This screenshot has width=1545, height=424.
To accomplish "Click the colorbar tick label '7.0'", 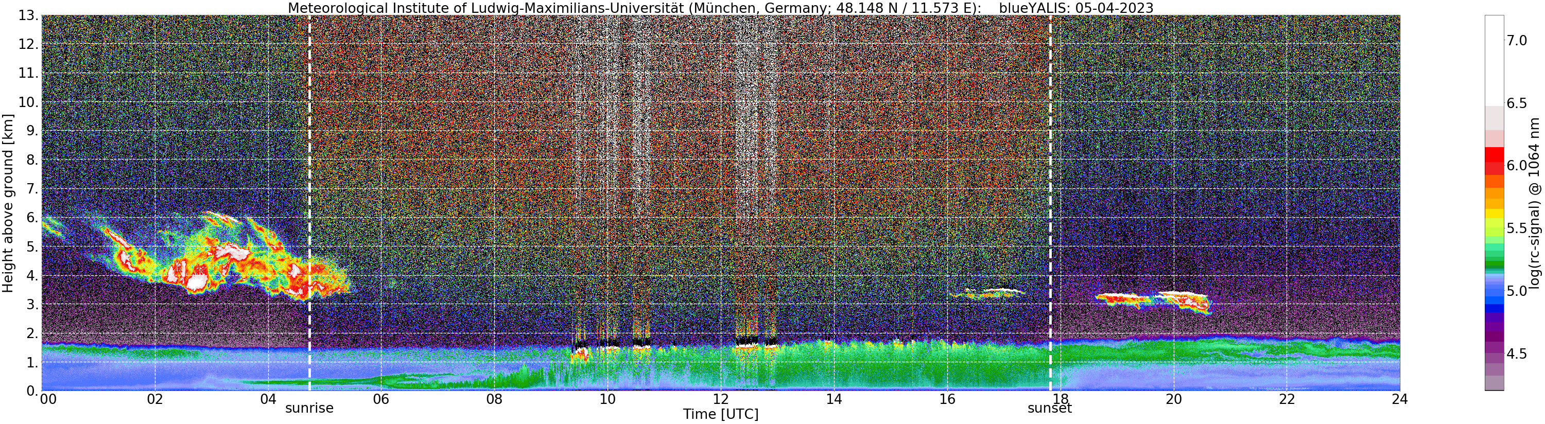I will coord(1516,40).
